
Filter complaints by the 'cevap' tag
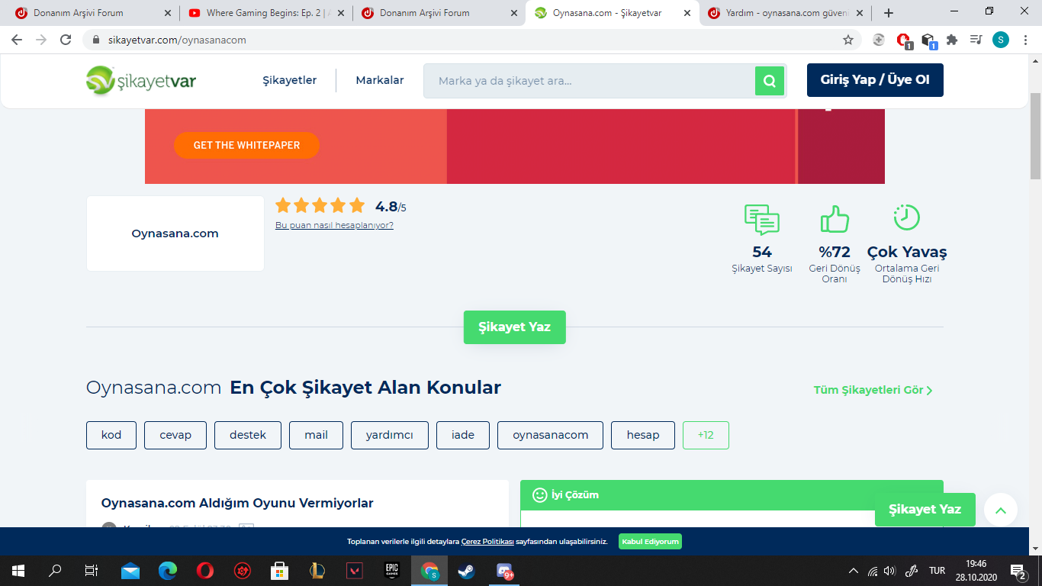point(175,435)
